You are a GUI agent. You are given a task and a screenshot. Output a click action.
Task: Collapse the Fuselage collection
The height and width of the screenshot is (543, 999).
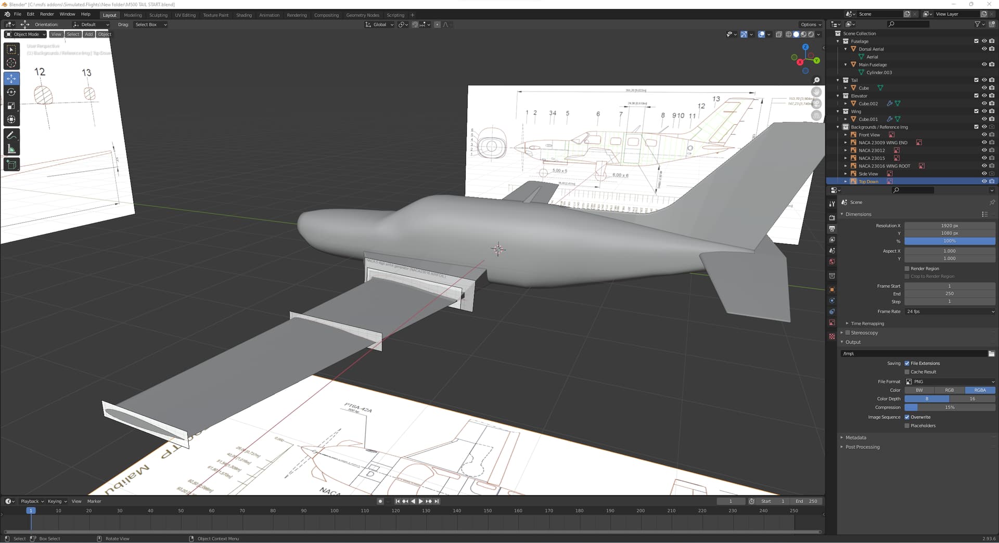pos(838,41)
